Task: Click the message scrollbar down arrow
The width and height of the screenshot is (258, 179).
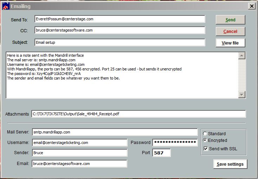Action: (242, 95)
